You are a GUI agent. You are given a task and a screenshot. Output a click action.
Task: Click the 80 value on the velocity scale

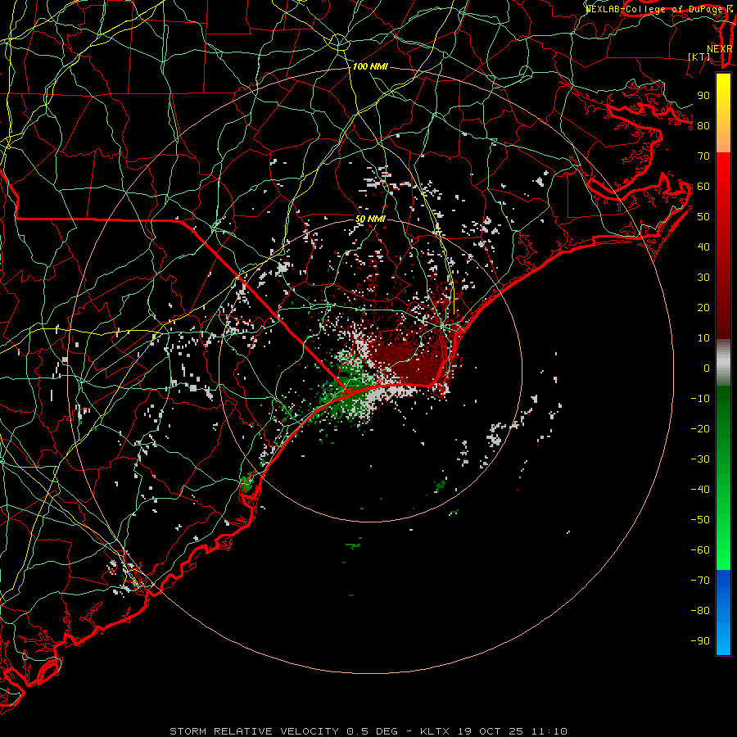pyautogui.click(x=703, y=125)
